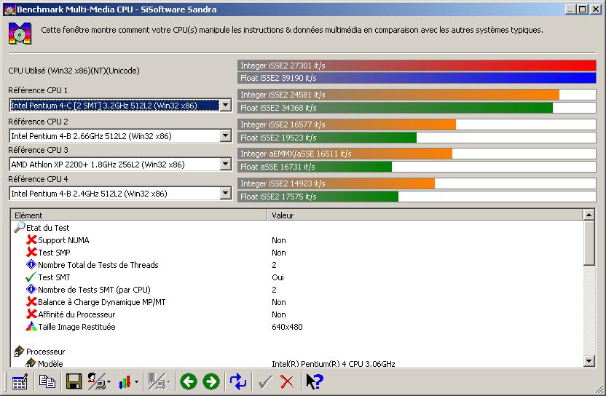Open the Référence CPU 1 dropdown arrow
Screen dimensions: 606x396
(x=225, y=105)
